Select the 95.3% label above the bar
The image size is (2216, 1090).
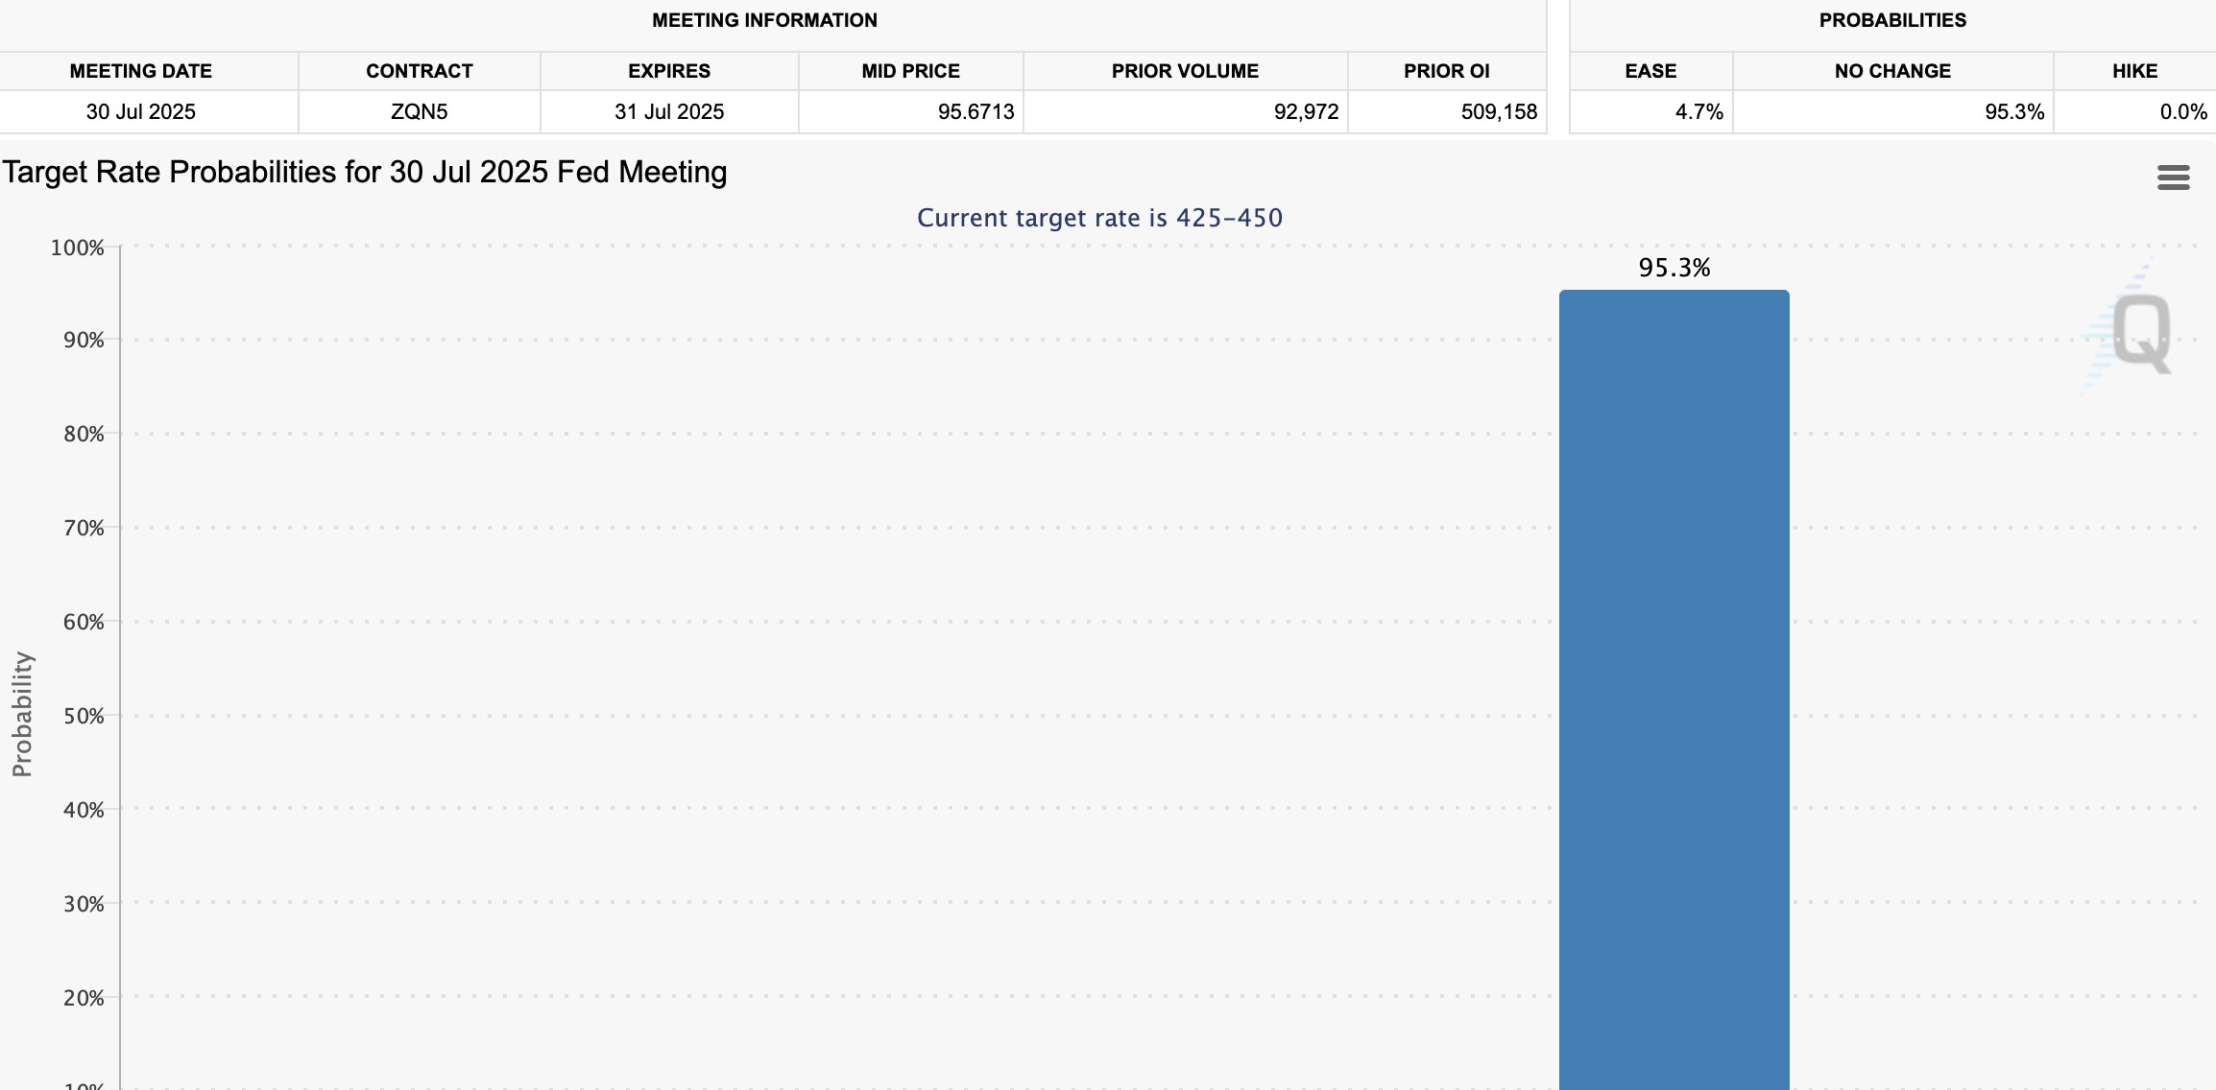(1674, 268)
